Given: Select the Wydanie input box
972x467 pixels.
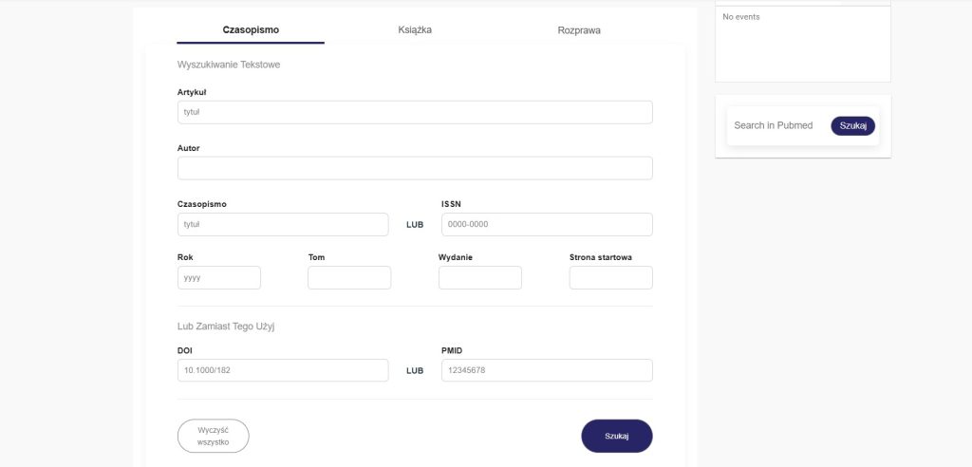Looking at the screenshot, I should pos(480,278).
